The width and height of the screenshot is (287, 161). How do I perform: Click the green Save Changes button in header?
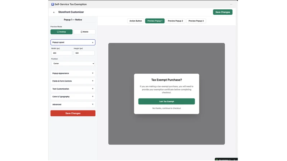pyautogui.click(x=222, y=12)
